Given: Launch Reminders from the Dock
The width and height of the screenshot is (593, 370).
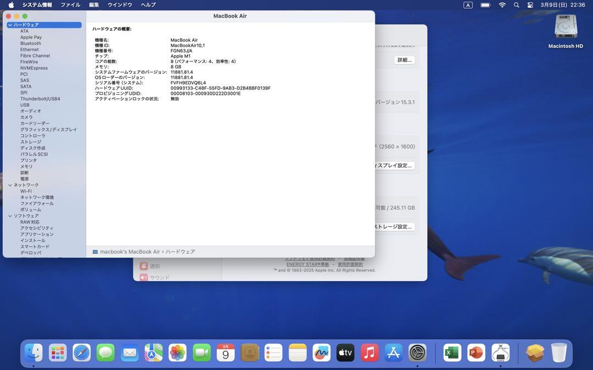Looking at the screenshot, I should pos(273,352).
